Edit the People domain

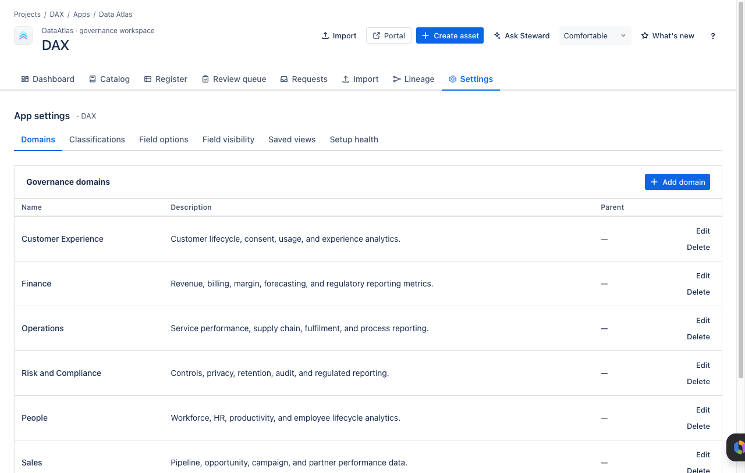tap(703, 410)
